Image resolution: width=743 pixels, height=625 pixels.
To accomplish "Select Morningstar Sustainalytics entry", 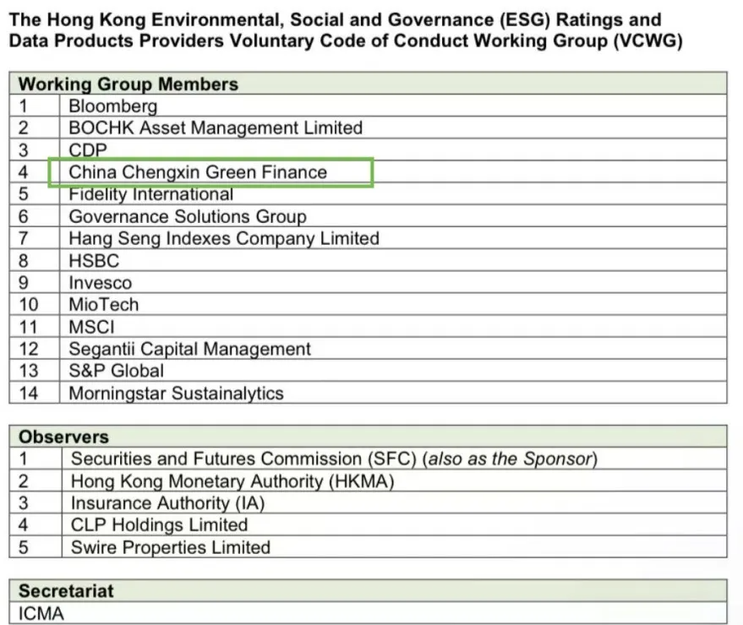I will click(176, 393).
